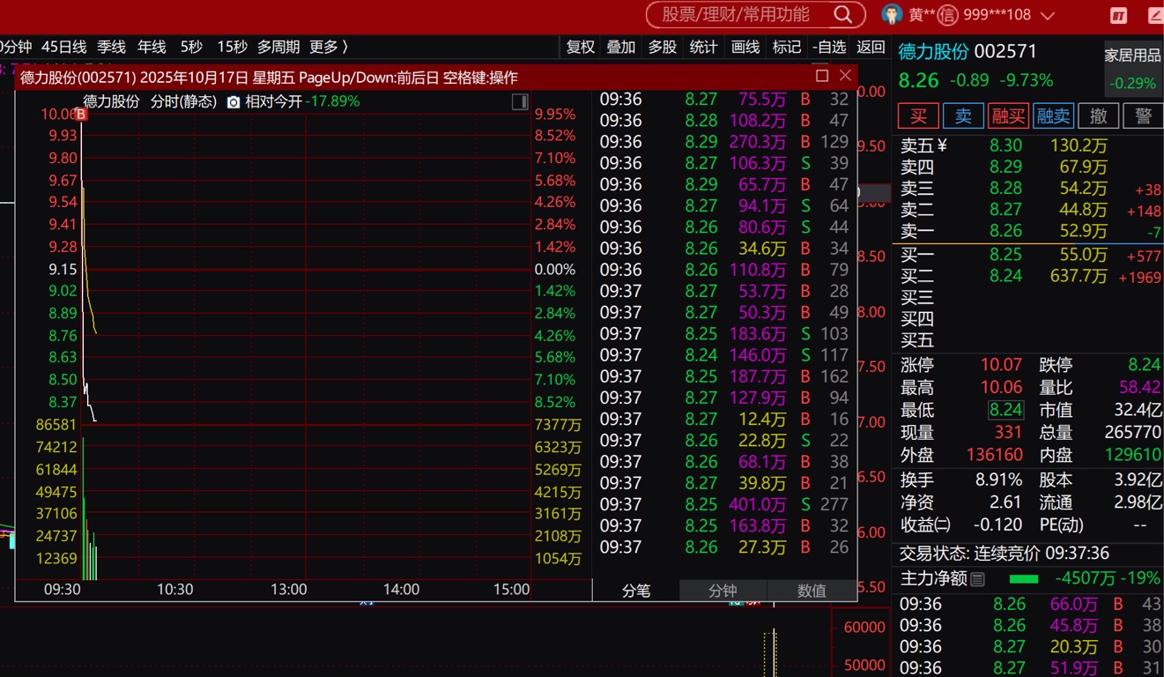The width and height of the screenshot is (1164, 677).
Task: Switch to 年线 yearly chart
Action: click(152, 47)
